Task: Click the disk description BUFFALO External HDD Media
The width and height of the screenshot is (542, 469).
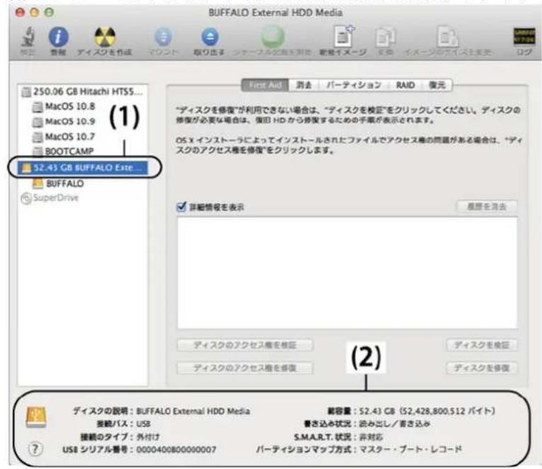Action: click(x=193, y=411)
